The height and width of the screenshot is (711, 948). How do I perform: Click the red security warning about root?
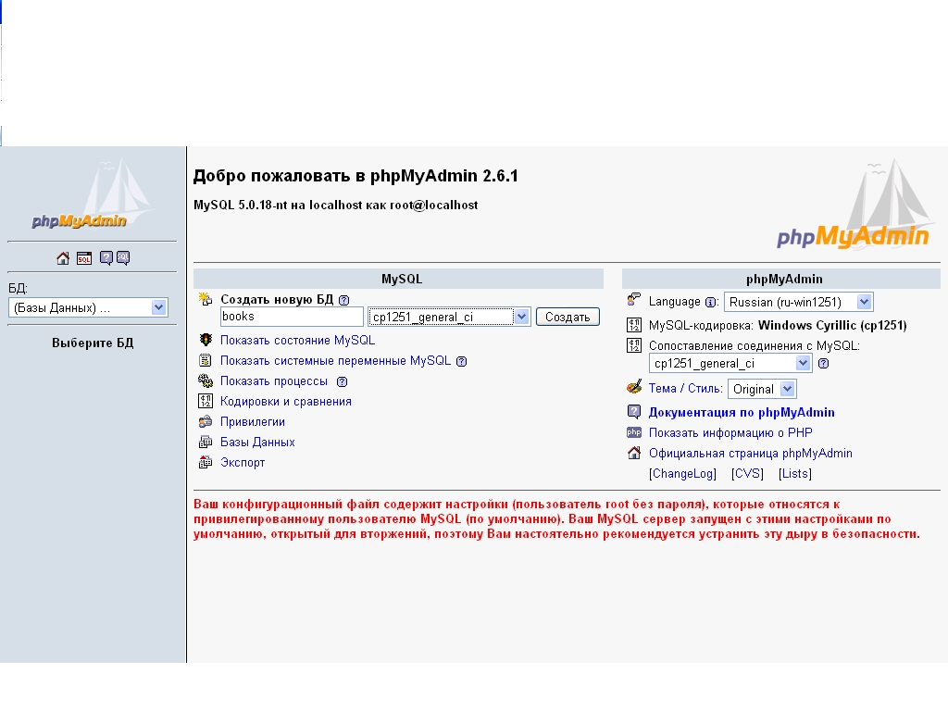click(x=556, y=518)
